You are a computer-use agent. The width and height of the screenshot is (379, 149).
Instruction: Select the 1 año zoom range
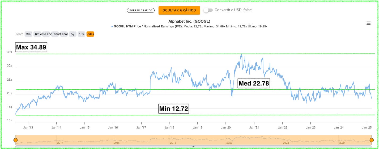pos(55,34)
